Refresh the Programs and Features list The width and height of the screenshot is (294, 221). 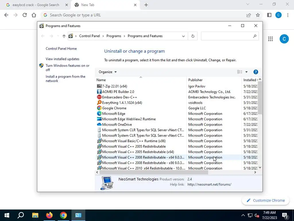point(193,36)
